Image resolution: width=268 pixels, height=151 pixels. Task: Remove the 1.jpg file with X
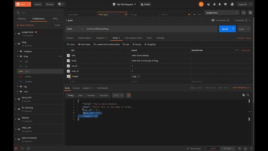(x=139, y=76)
